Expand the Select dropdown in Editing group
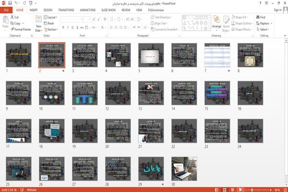Image resolution: width=288 pixels, height=192 pixels. pyautogui.click(x=263, y=29)
